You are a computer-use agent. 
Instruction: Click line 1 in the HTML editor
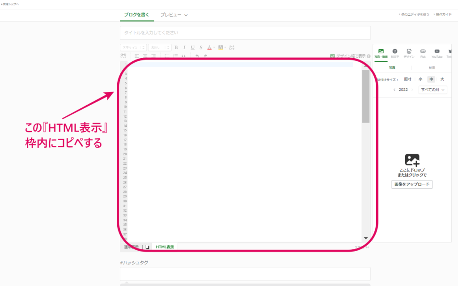click(240, 64)
